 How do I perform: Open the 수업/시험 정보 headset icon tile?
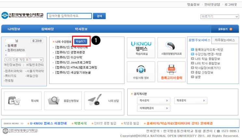141,72
